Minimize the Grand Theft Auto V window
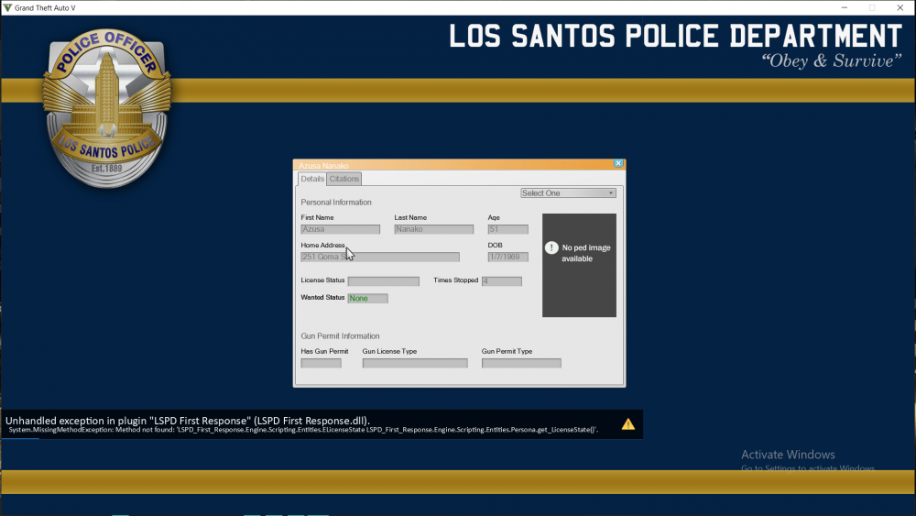Screen dimensions: 916x516 click(x=845, y=7)
